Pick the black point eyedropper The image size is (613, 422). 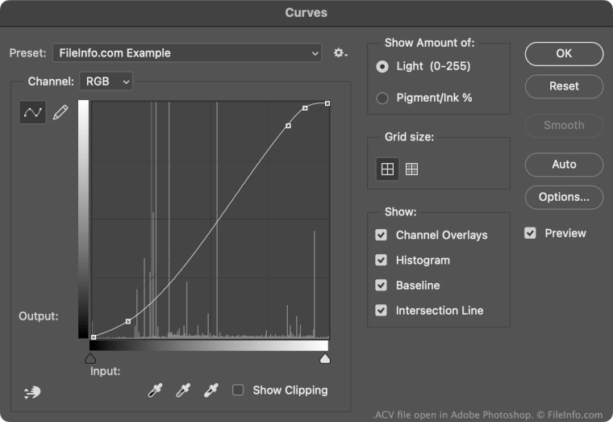point(155,391)
